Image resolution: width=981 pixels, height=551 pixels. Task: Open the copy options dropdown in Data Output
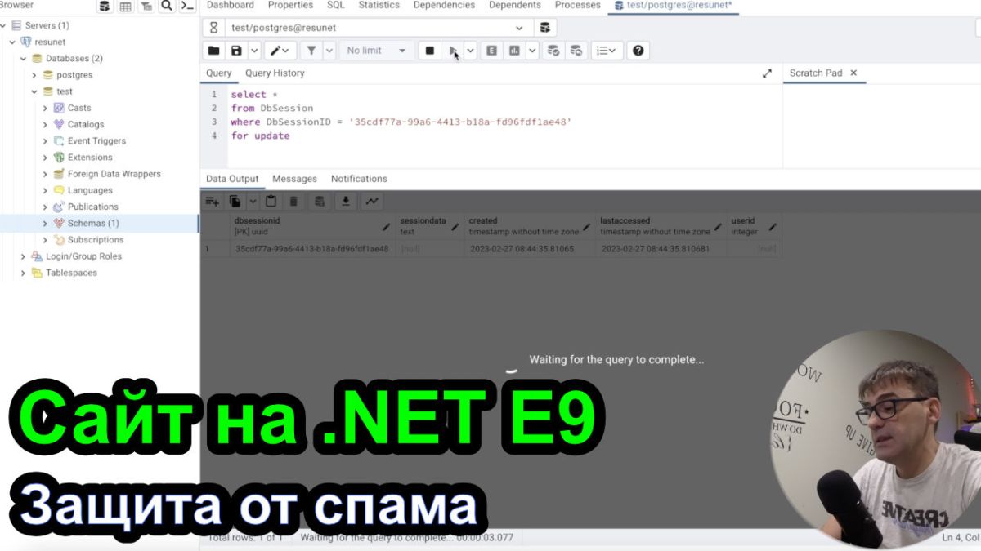253,201
